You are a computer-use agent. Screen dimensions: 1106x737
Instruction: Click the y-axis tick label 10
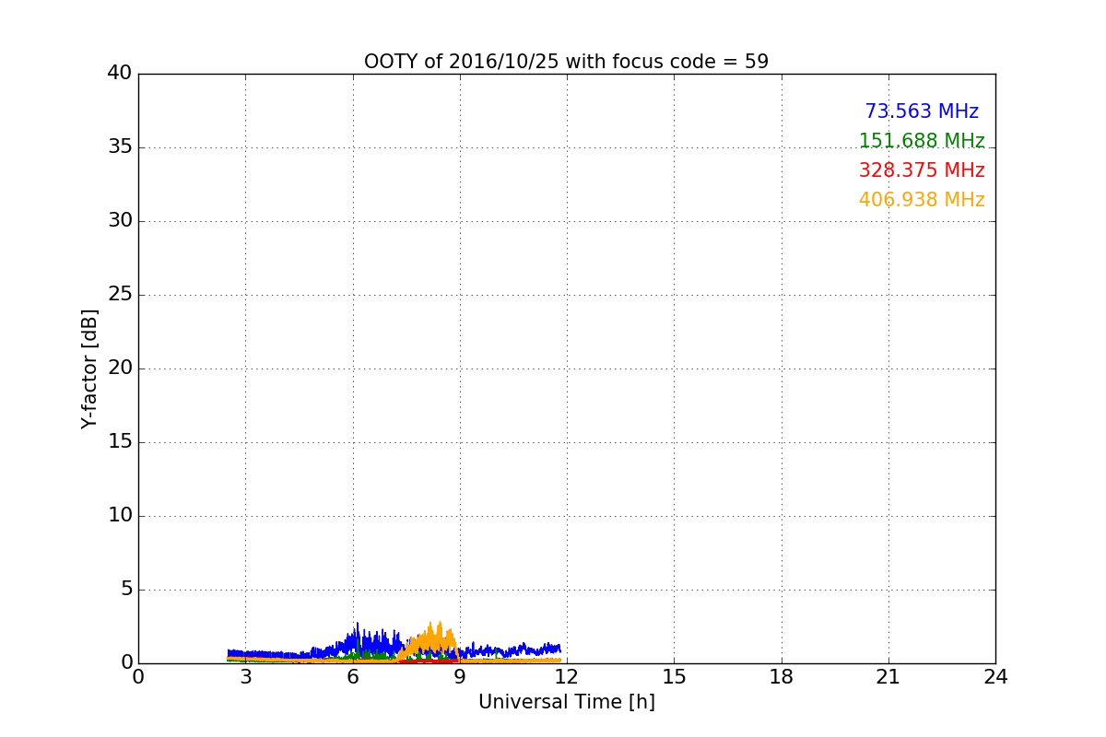tap(120, 516)
